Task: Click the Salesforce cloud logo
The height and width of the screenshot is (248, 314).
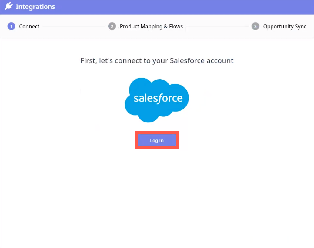Action: [157, 100]
